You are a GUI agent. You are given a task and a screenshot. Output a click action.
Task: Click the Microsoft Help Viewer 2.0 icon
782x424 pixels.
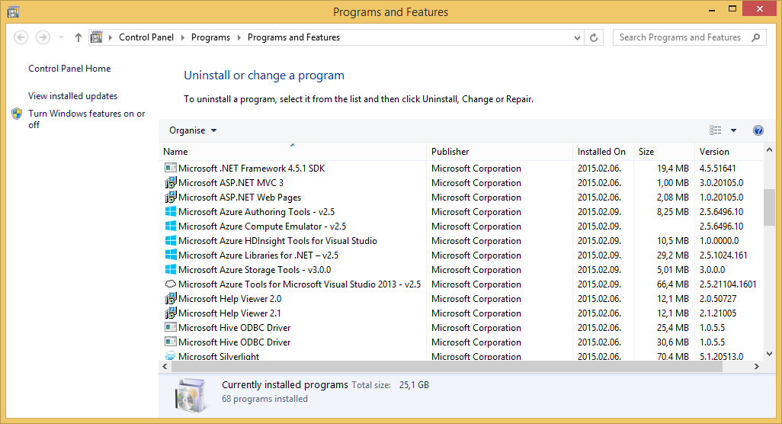tap(171, 299)
